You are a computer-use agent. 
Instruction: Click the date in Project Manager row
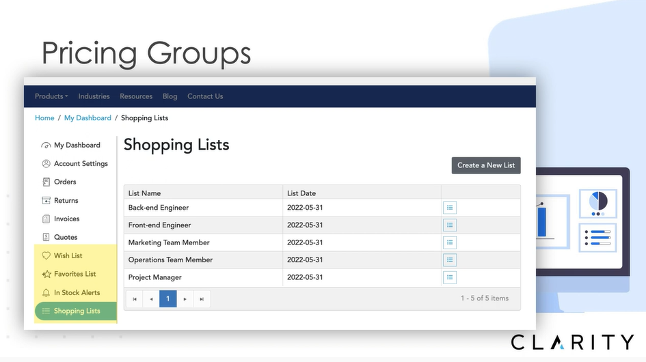[x=305, y=277]
